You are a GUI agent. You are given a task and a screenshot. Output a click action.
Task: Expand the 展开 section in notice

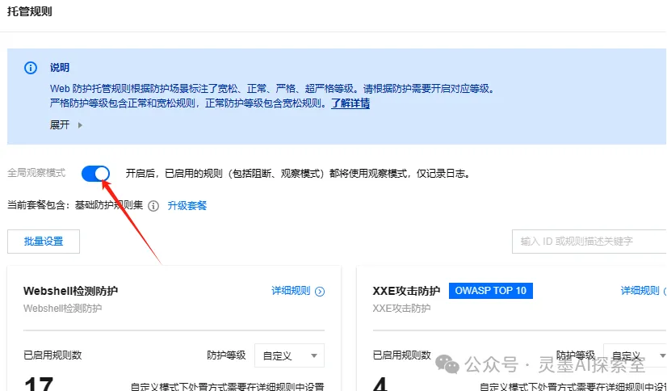tap(66, 125)
